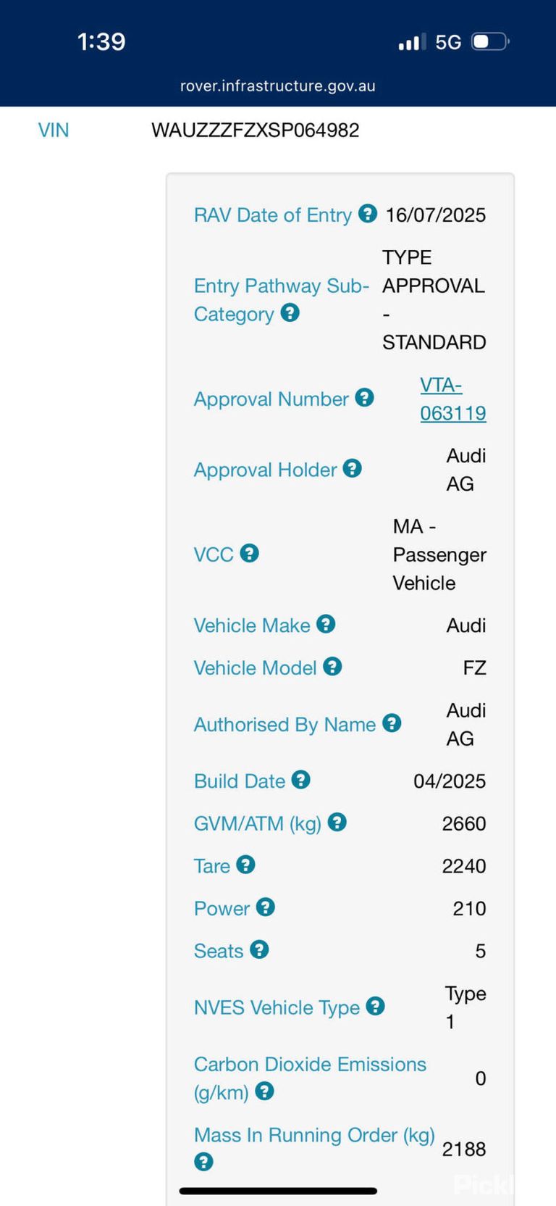Tap the battery indicator in status bar
Screen dimensions: 556x1206
[491, 41]
